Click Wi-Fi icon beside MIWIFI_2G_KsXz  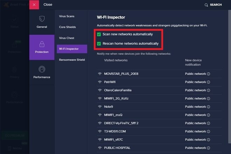[100, 98]
